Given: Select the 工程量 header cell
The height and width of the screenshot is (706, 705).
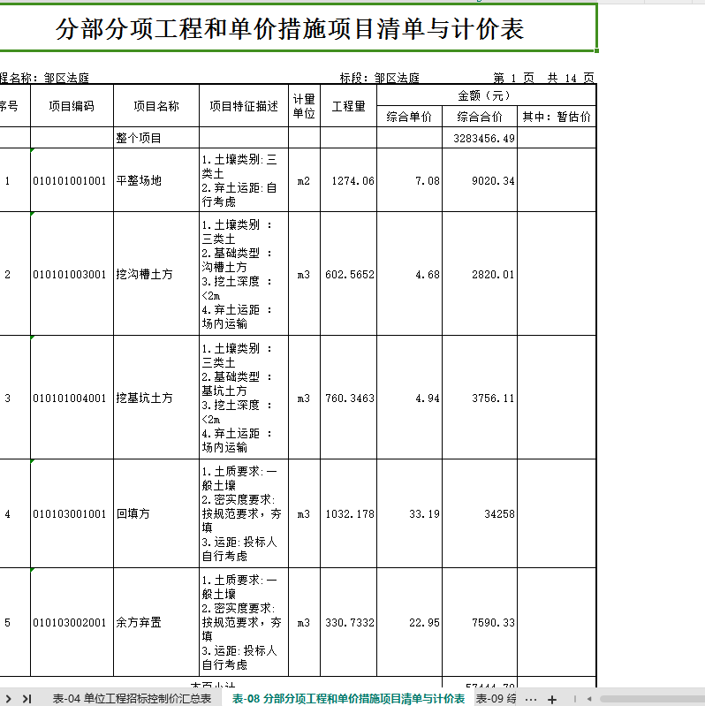Looking at the screenshot, I should pyautogui.click(x=348, y=106).
